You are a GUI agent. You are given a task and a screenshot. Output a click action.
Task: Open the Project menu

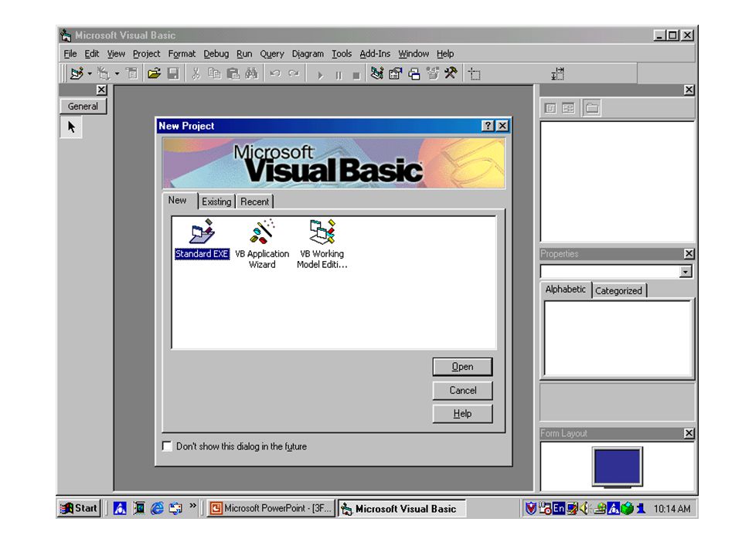coord(146,54)
